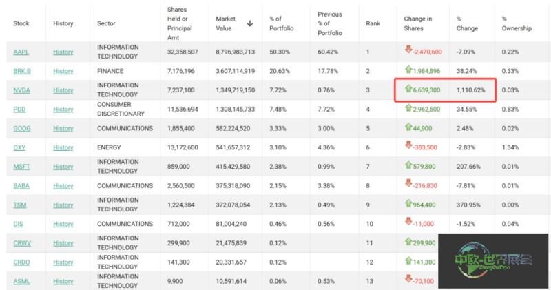View History for PDD

[x=63, y=110]
